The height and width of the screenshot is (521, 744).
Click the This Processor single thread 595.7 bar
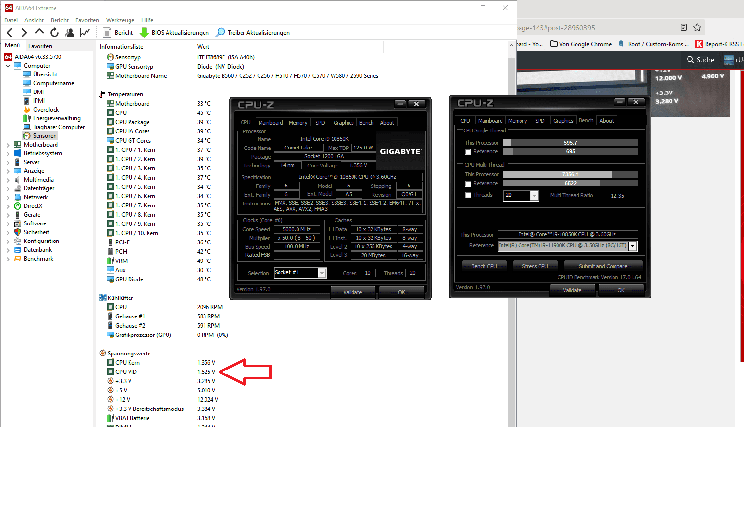pos(570,143)
